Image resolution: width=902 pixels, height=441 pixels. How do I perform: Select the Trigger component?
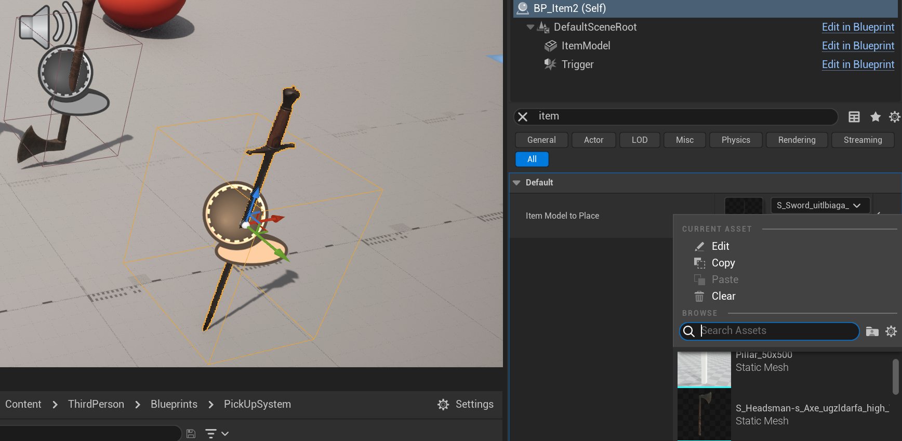[577, 64]
